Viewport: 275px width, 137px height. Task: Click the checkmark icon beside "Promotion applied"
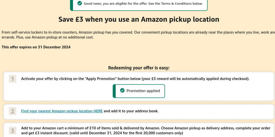coord(122,91)
